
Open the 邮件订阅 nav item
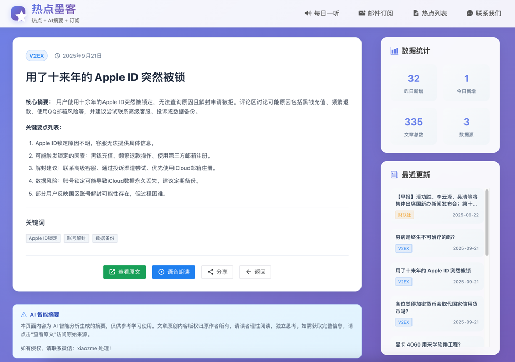click(x=376, y=13)
